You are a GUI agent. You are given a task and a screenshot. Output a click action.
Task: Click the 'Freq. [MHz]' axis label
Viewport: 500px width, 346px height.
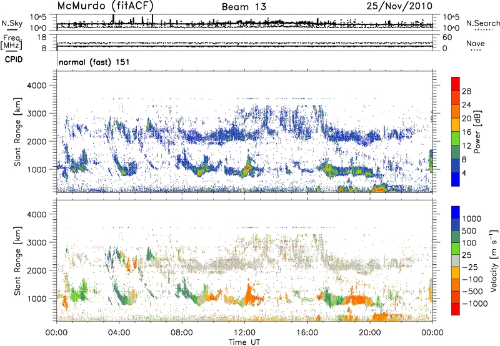[11, 42]
